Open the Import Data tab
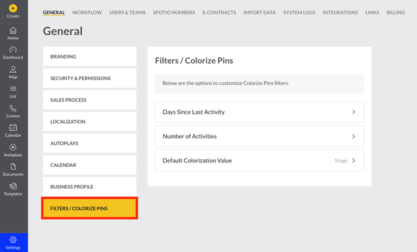Image resolution: width=417 pixels, height=252 pixels. 260,12
